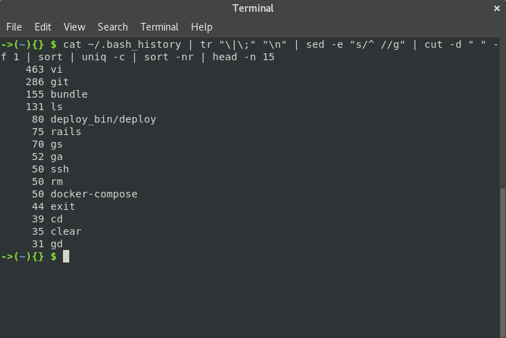Image resolution: width=506 pixels, height=338 pixels.
Task: Close the Terminal window
Action: pyautogui.click(x=496, y=9)
